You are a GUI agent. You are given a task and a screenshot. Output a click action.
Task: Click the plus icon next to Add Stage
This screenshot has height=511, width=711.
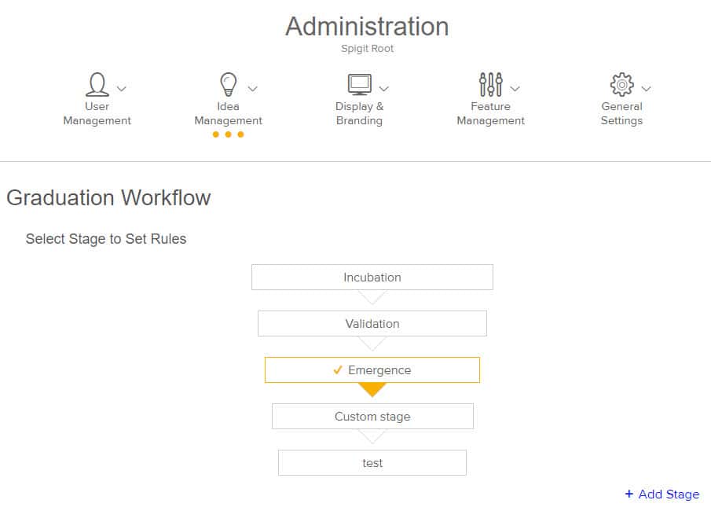tap(629, 494)
